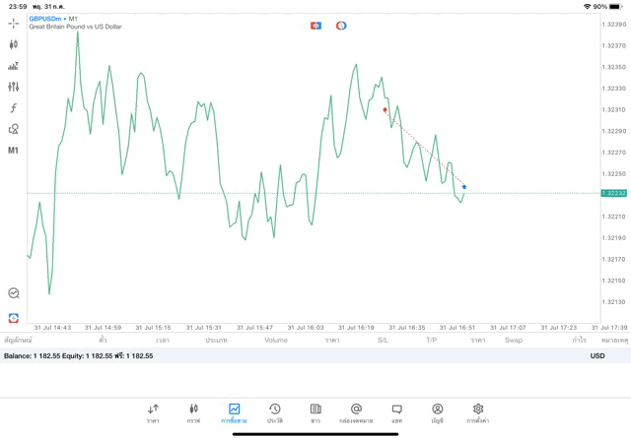
Task: Open chart type candlestick settings
Action: pos(14,44)
